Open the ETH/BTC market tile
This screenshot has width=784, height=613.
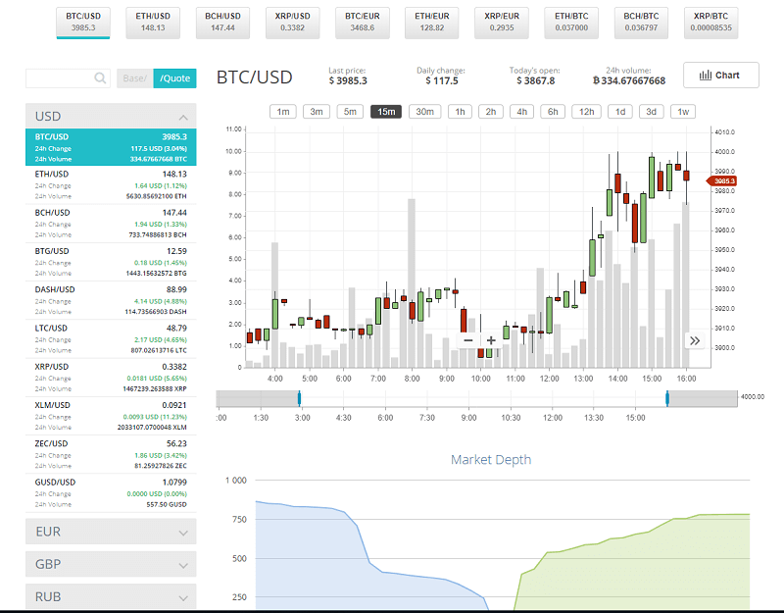coord(572,21)
